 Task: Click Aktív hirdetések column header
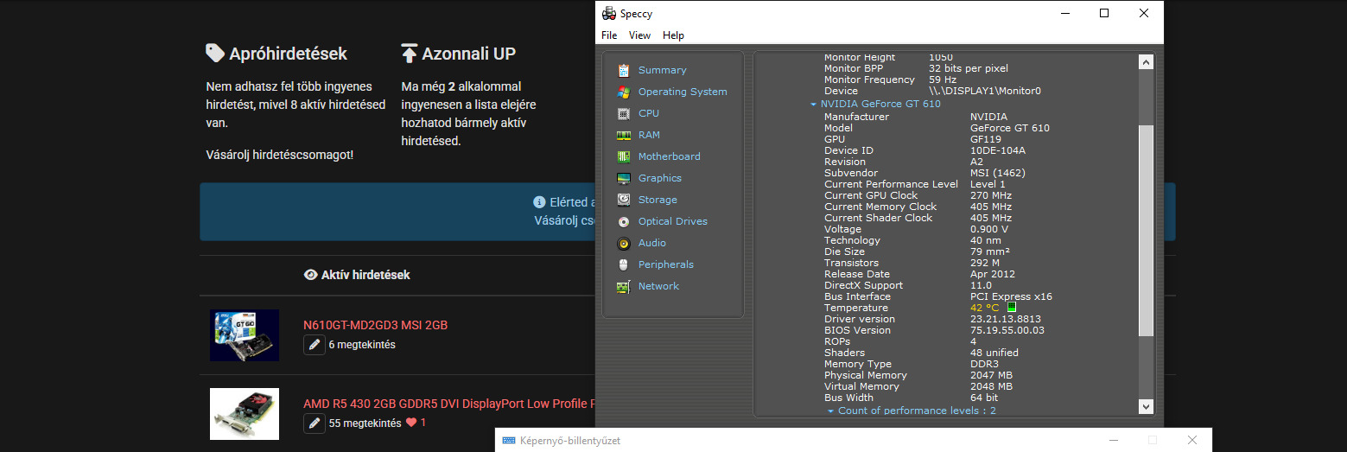[x=365, y=275]
